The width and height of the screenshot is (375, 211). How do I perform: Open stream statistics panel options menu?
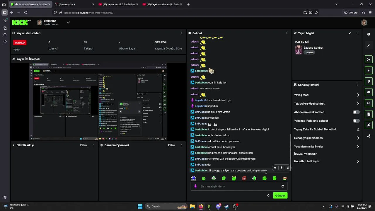(x=181, y=33)
